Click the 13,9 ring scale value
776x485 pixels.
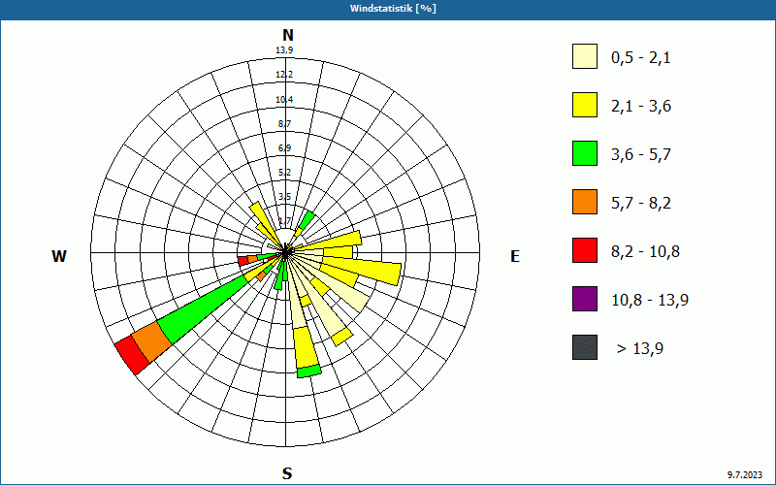click(284, 50)
